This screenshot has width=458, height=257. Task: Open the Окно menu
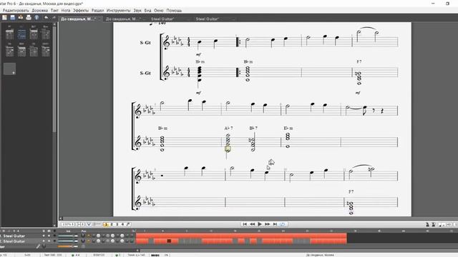(x=159, y=10)
